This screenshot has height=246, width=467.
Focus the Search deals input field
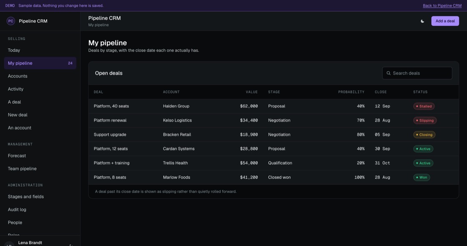[417, 73]
